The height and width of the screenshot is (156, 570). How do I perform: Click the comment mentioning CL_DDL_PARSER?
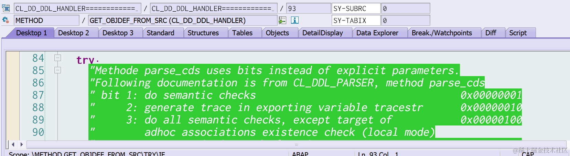pyautogui.click(x=287, y=83)
